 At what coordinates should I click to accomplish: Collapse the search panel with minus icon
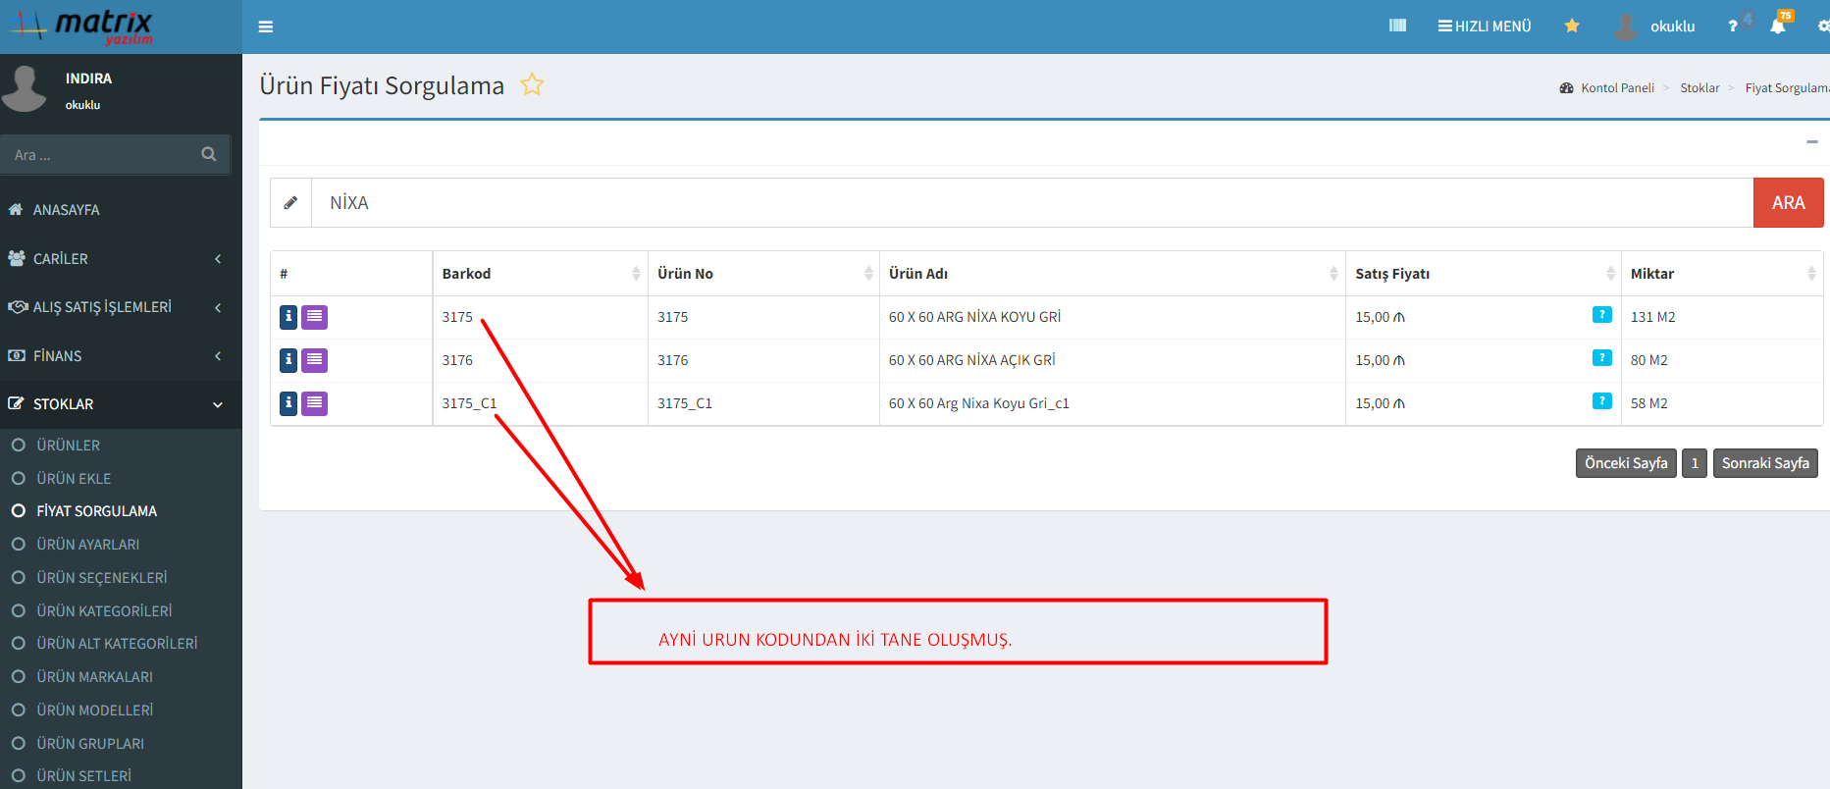1811,142
